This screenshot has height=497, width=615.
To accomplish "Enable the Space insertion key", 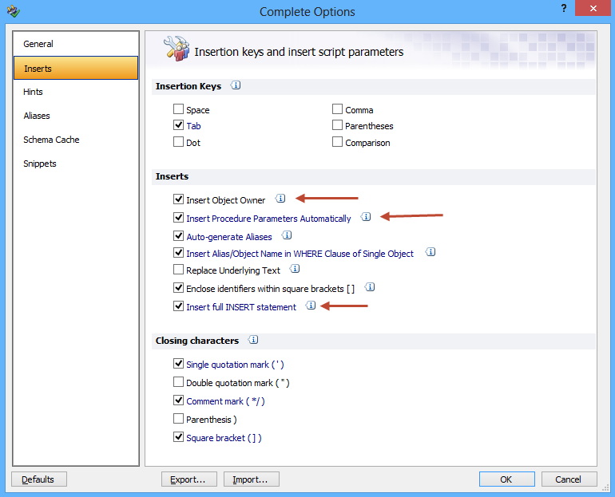I will pyautogui.click(x=178, y=108).
